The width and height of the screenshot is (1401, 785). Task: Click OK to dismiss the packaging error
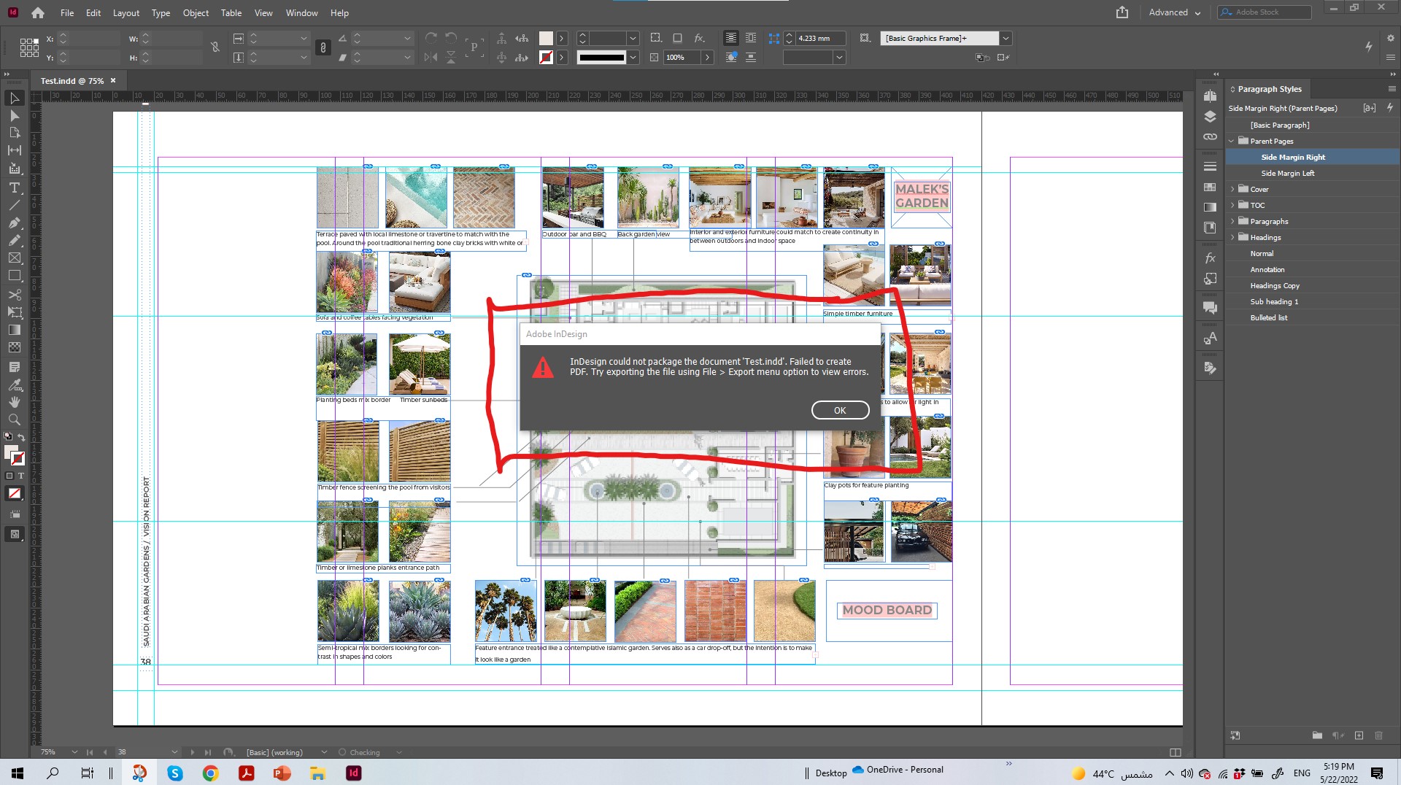click(x=840, y=410)
